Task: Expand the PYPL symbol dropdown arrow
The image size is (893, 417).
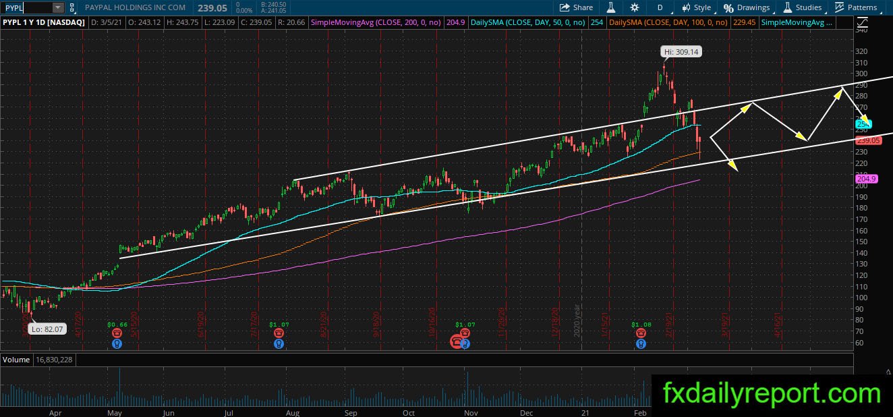Action: (57, 7)
